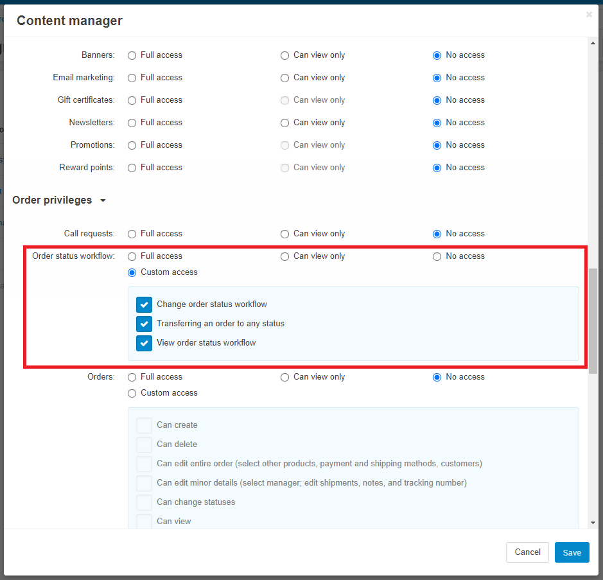Choose Full access for Promotions
The height and width of the screenshot is (580, 603).
132,145
